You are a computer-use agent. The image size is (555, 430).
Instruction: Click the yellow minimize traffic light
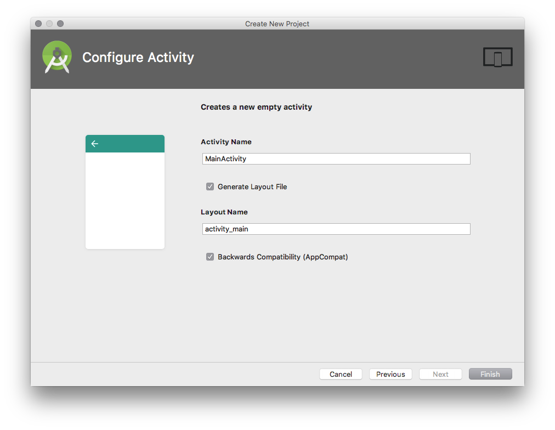pos(49,24)
